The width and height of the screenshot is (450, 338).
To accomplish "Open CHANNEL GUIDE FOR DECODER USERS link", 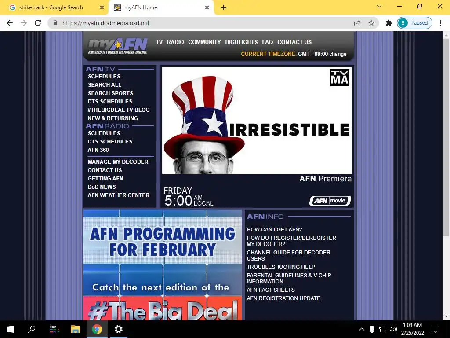I will tap(288, 256).
